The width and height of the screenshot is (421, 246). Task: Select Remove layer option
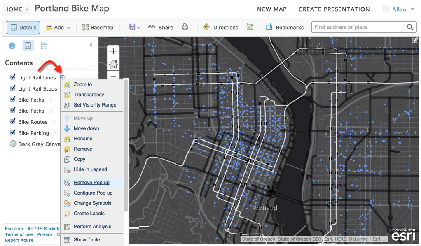click(92, 149)
